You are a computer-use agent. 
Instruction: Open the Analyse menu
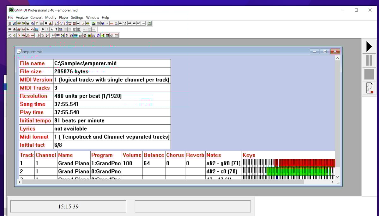(22, 18)
